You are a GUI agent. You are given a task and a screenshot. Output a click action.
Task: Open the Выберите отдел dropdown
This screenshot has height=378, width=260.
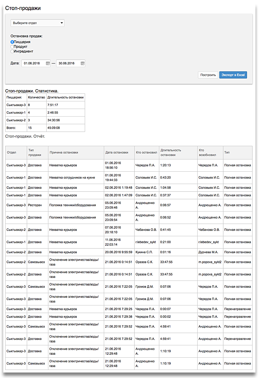(x=38, y=23)
